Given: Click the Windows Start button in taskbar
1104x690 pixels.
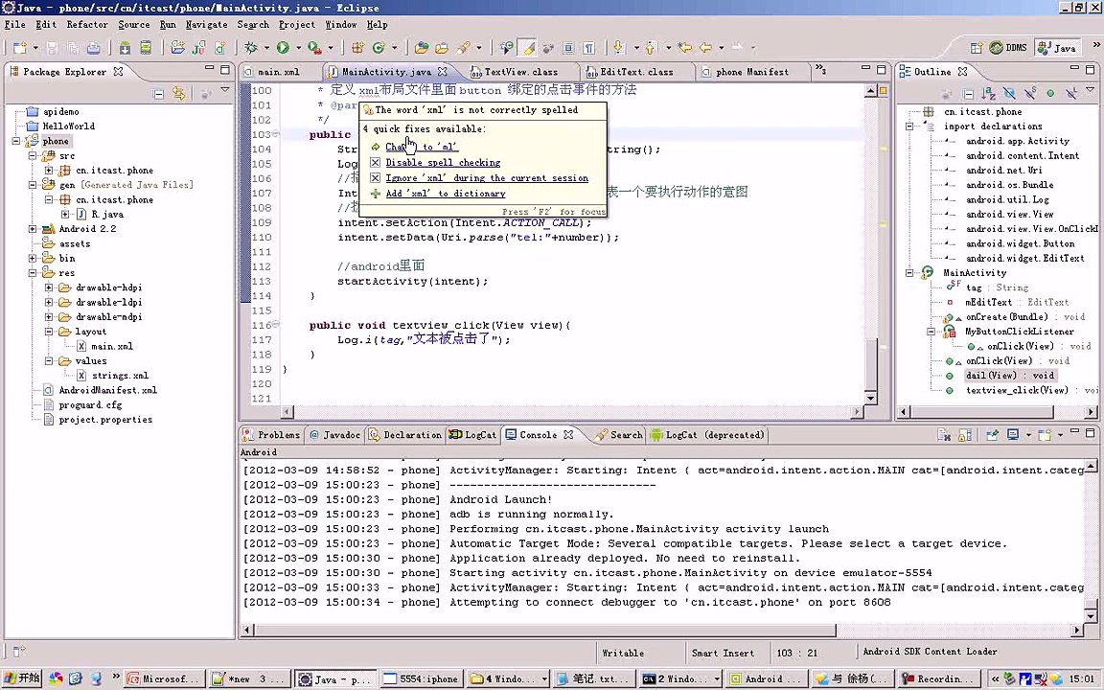Looking at the screenshot, I should tap(23, 678).
